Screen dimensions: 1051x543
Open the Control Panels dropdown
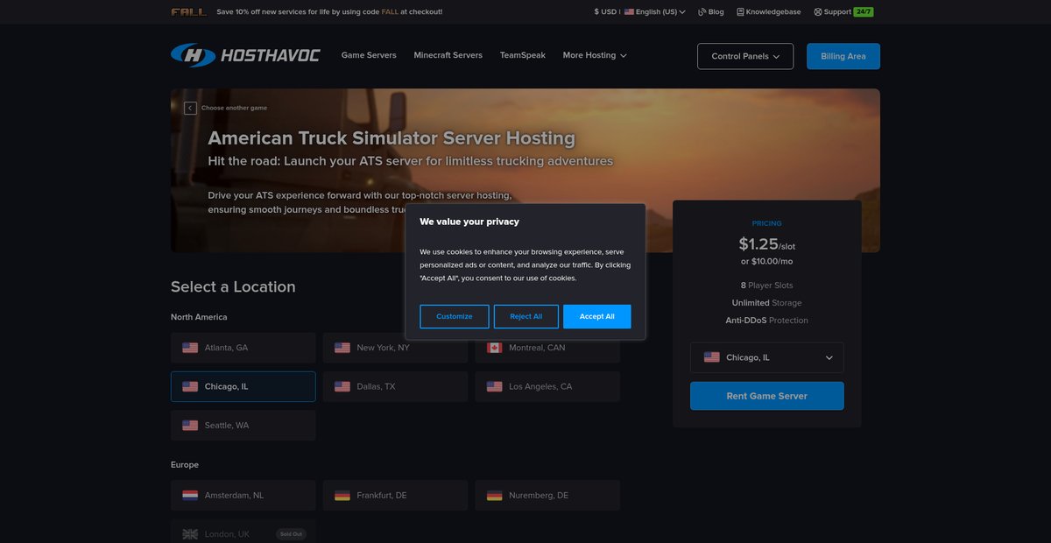coord(745,56)
